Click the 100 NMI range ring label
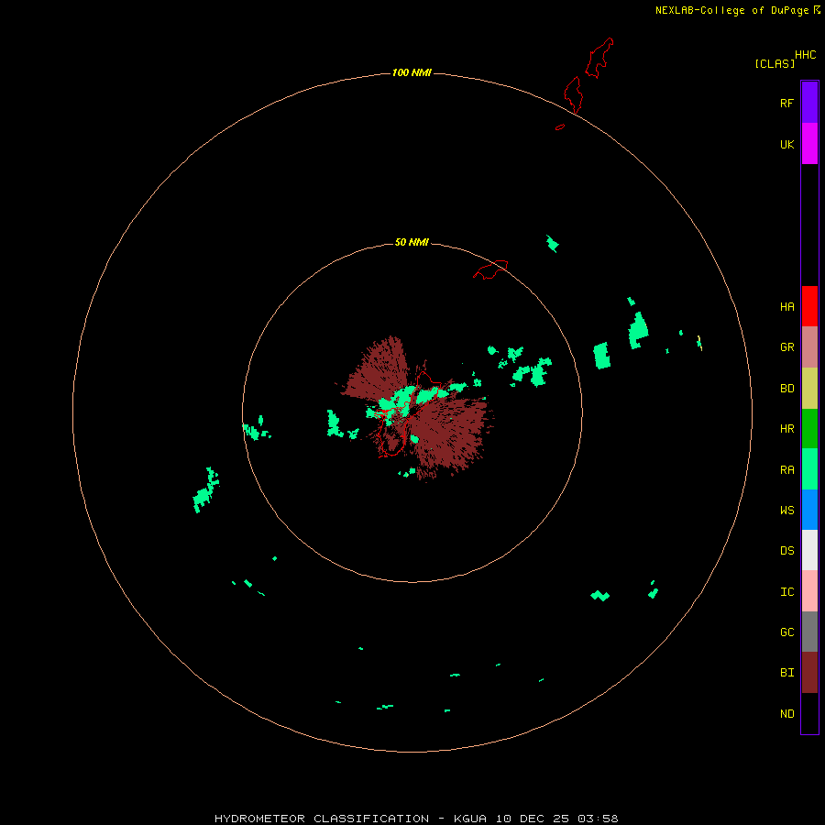The image size is (825, 825). point(412,72)
